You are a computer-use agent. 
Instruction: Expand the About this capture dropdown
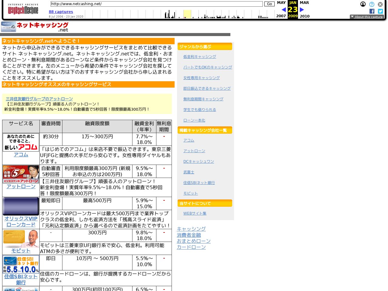click(367, 17)
